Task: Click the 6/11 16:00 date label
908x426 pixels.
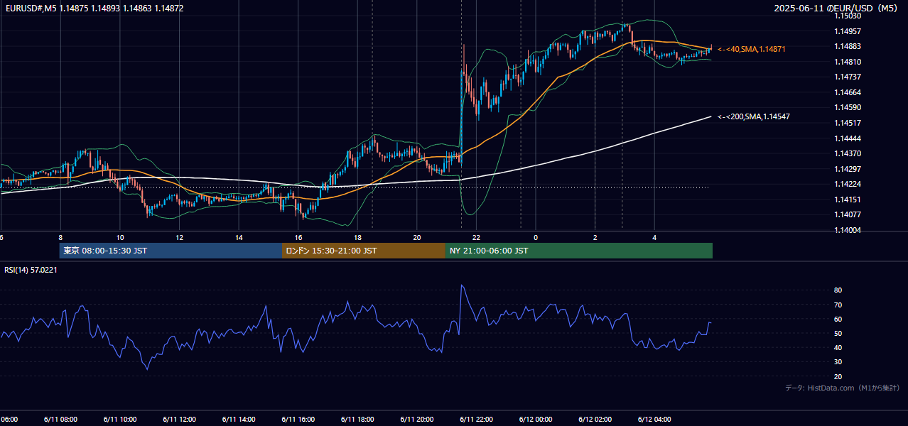Action: point(298,420)
